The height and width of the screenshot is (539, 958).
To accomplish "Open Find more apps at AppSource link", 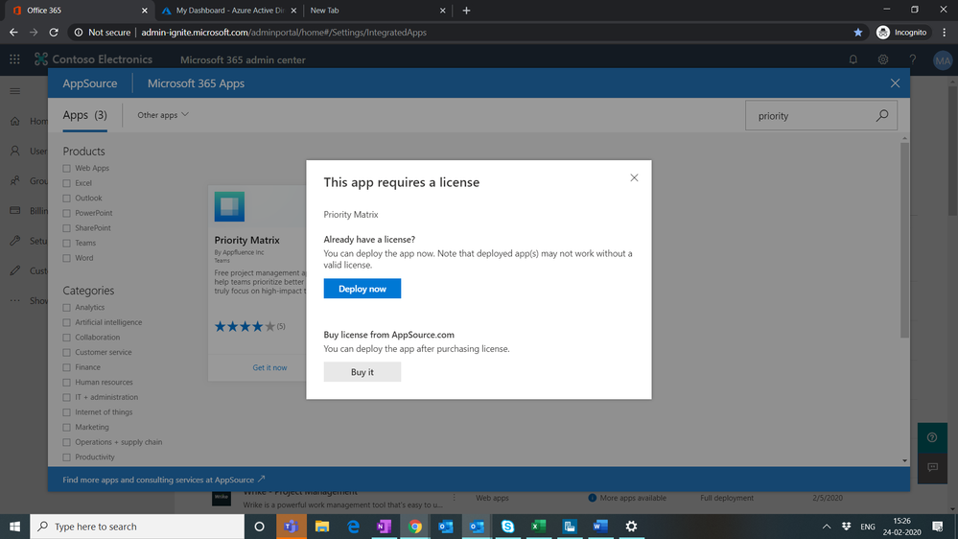I will (164, 480).
